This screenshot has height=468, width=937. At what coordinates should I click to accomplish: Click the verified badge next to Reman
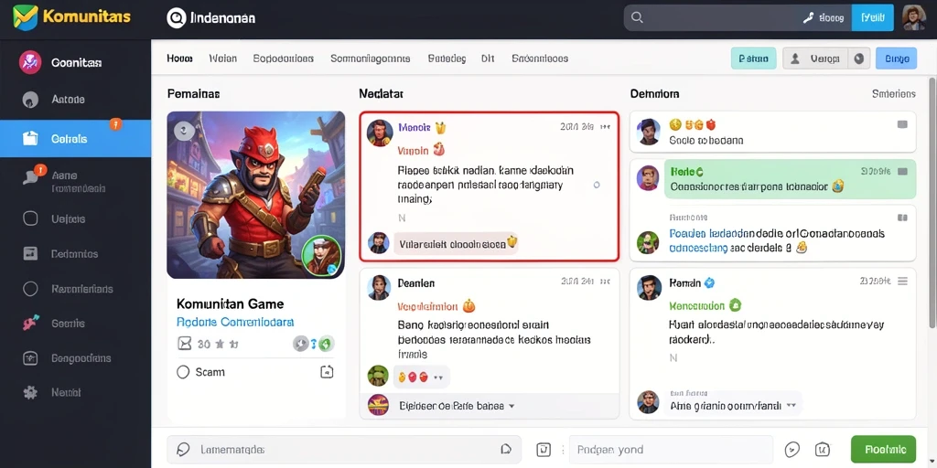point(710,283)
